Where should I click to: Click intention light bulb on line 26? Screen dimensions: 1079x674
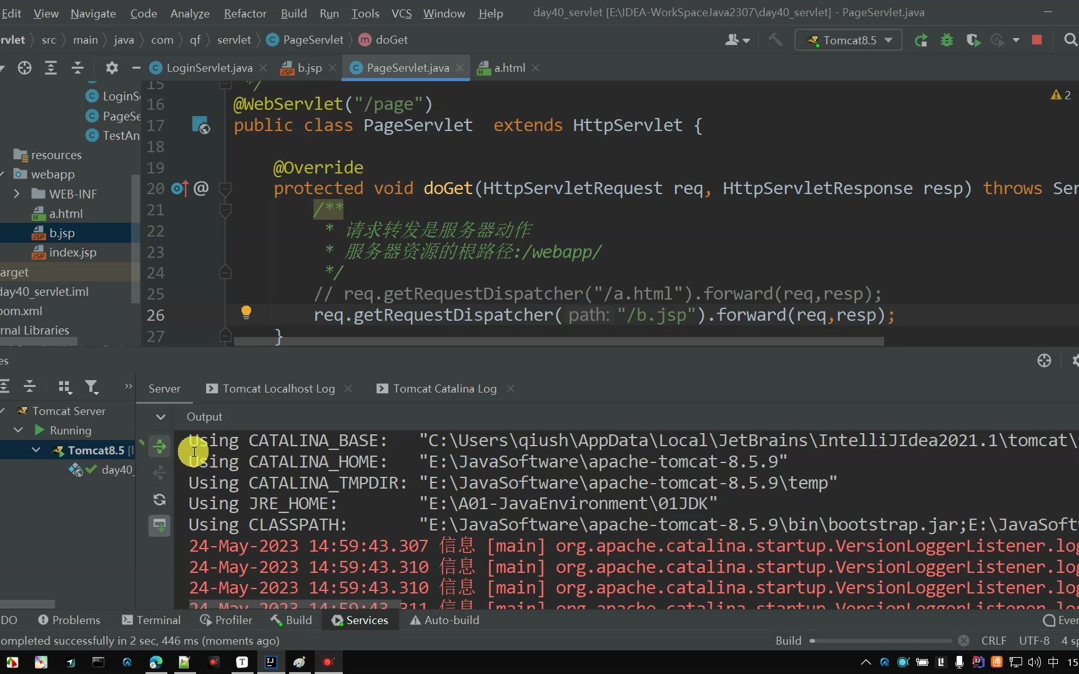tap(246, 312)
